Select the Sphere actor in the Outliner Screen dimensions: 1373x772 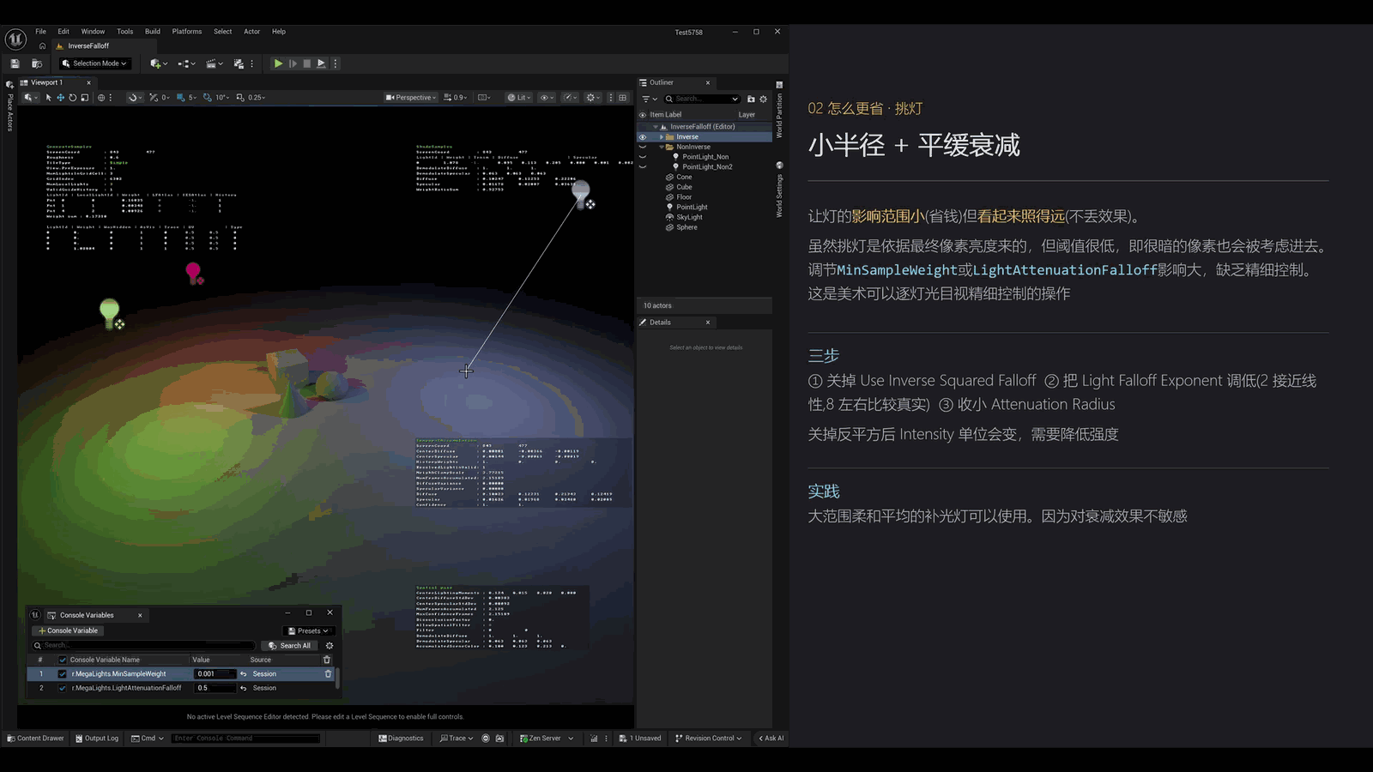686,227
